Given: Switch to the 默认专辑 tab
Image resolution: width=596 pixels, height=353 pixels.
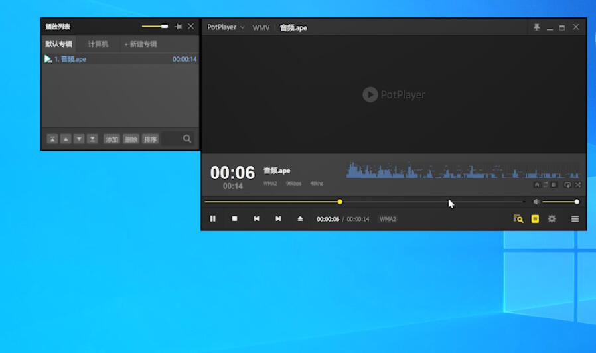Looking at the screenshot, I should click(58, 44).
